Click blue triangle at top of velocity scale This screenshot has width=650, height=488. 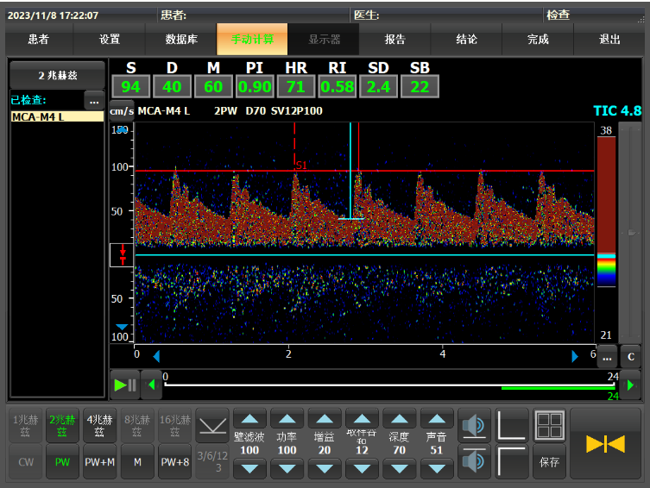[122, 130]
